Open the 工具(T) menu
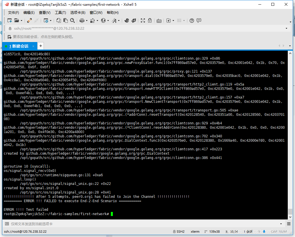The width and height of the screenshot is (295, 237). click(60, 13)
